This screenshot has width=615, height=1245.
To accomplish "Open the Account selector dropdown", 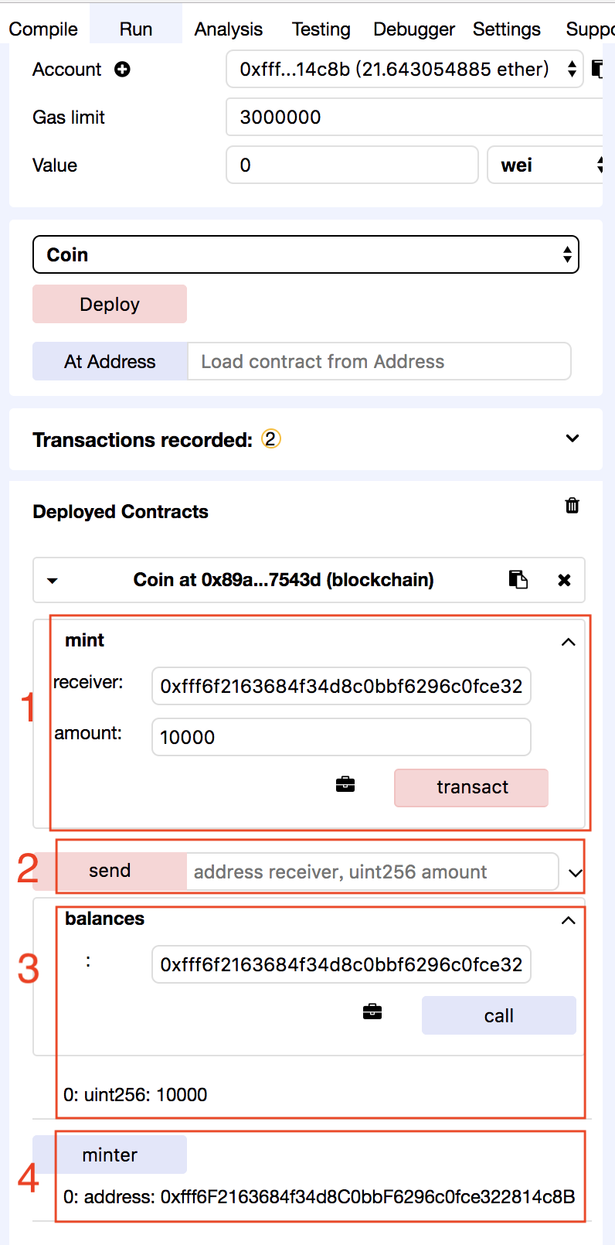I will coord(405,70).
